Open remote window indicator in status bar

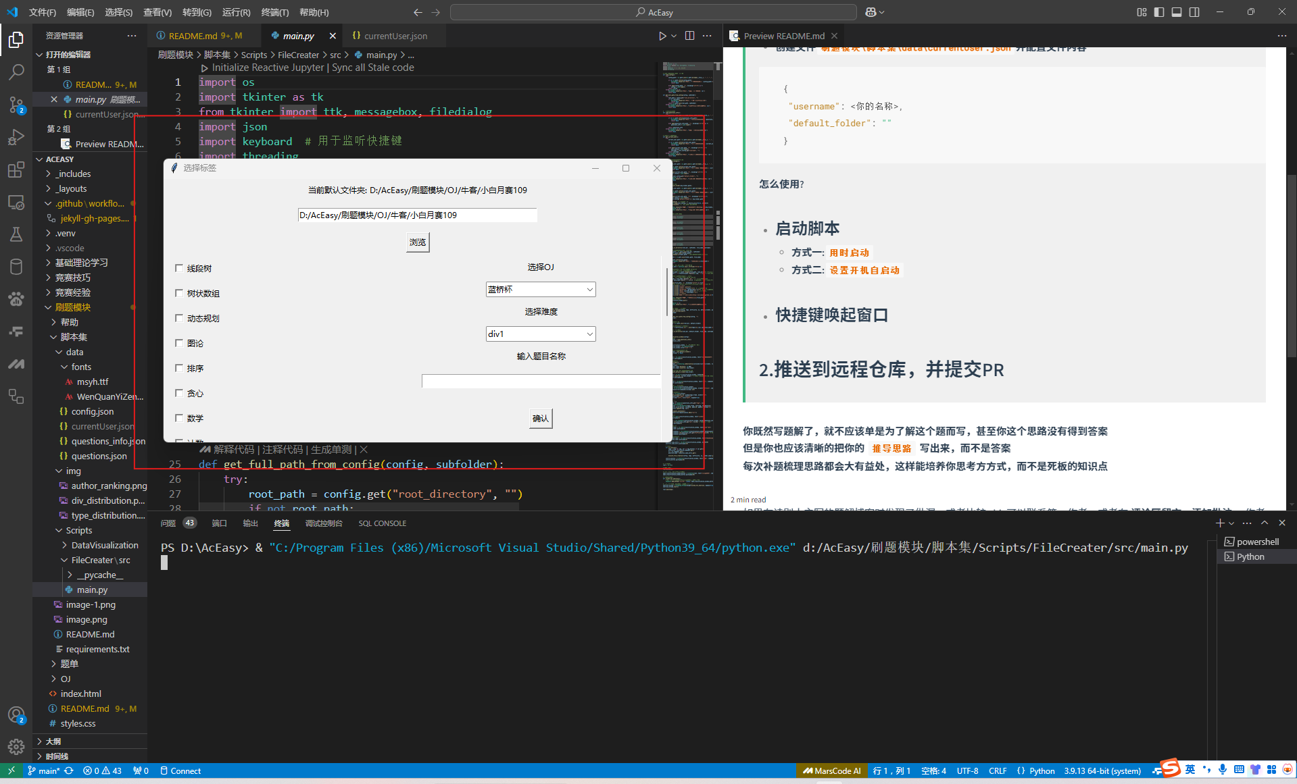point(11,770)
